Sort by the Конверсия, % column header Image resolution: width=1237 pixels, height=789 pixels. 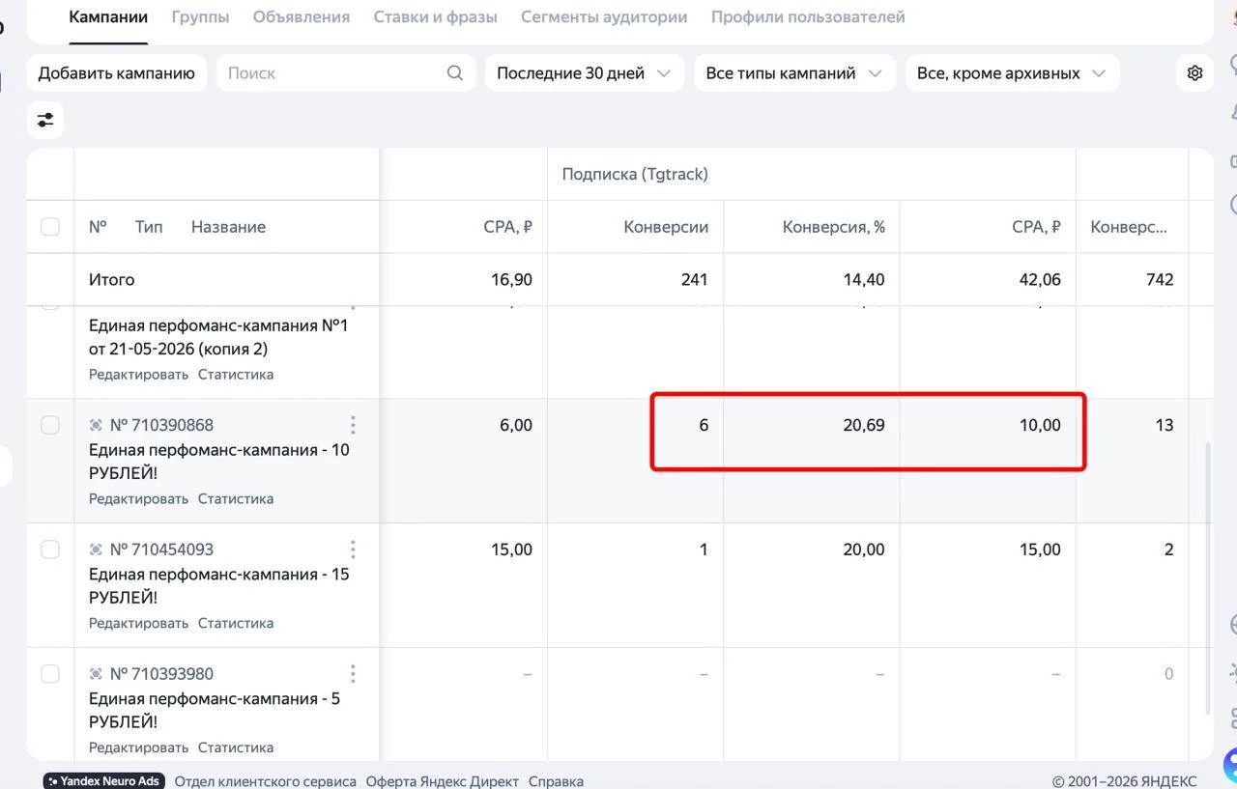pyautogui.click(x=833, y=227)
